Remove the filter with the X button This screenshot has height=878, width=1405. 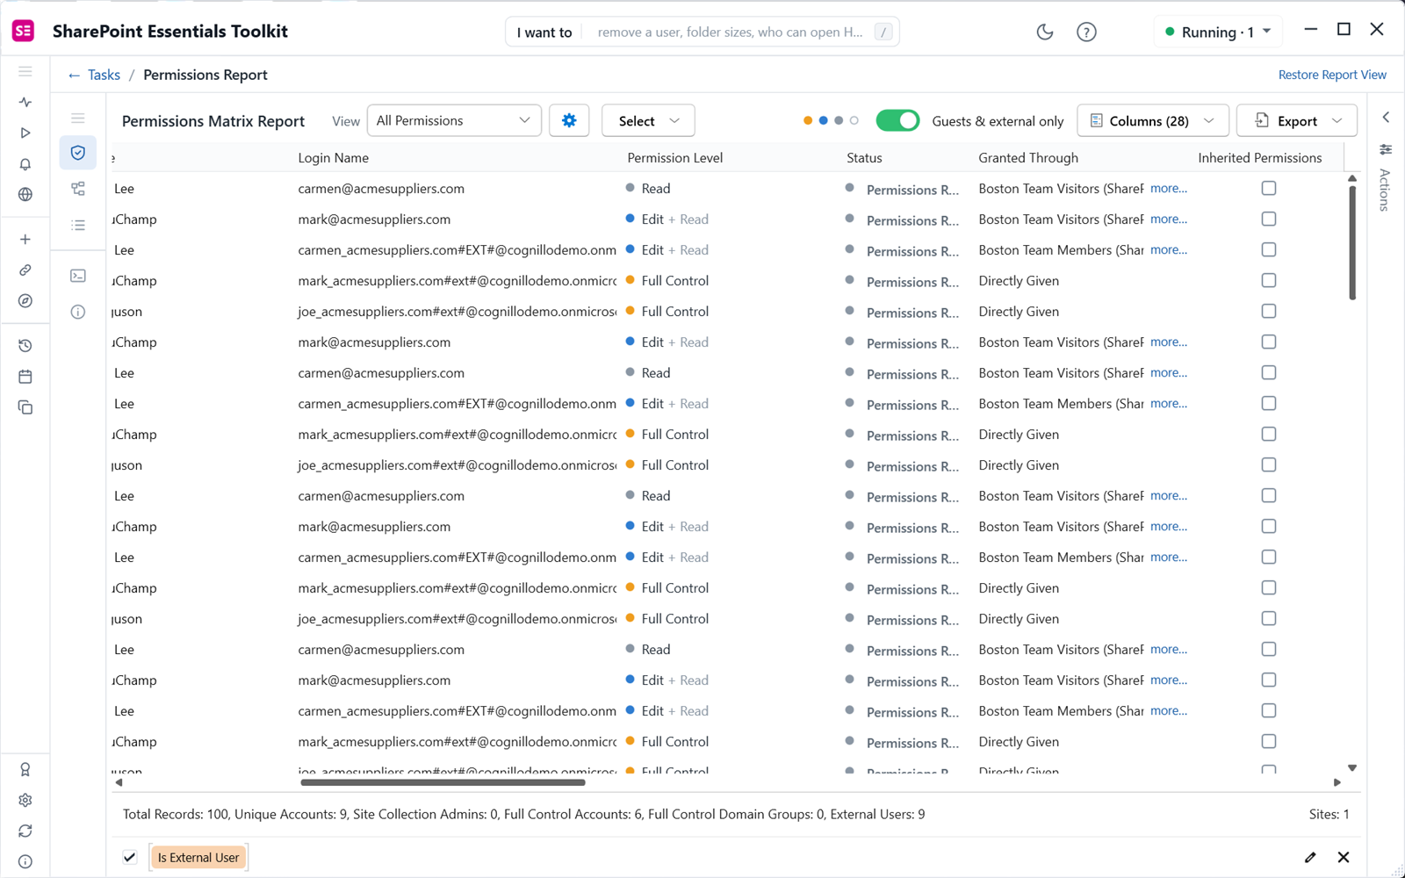1344,857
